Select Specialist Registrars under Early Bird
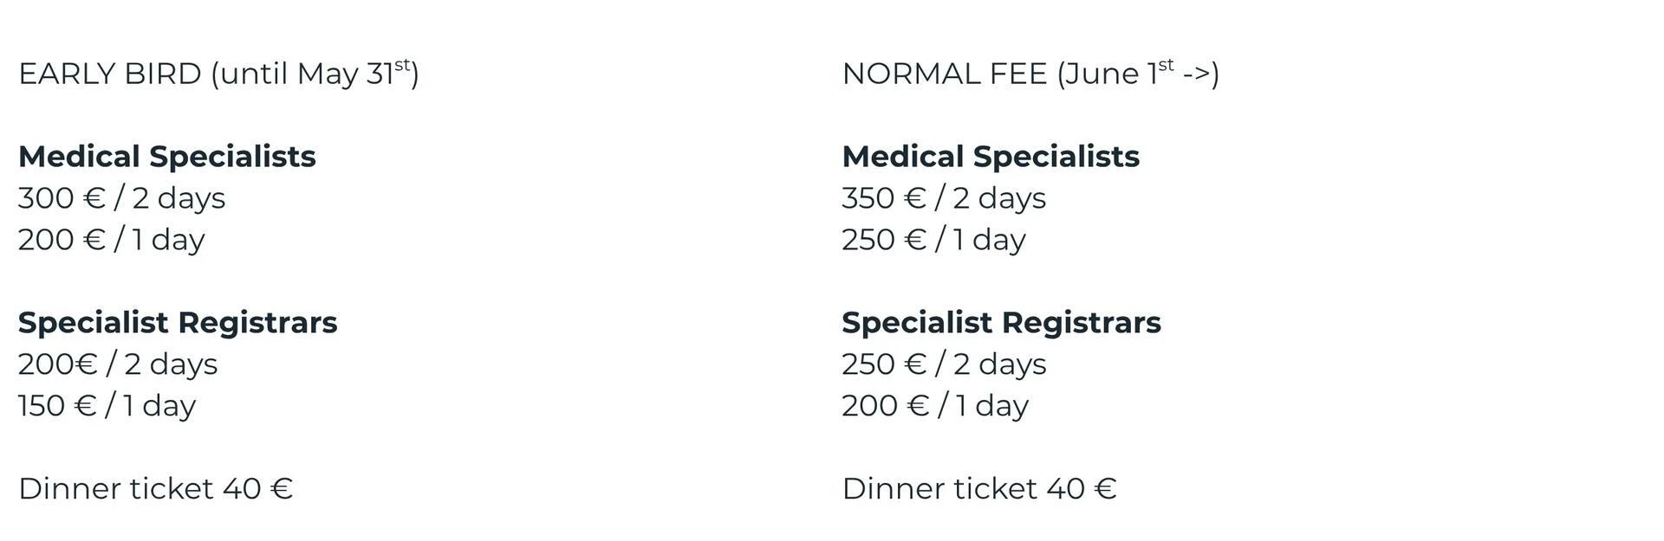This screenshot has width=1664, height=541. click(178, 323)
